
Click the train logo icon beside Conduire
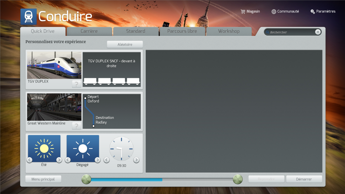[x=28, y=16]
